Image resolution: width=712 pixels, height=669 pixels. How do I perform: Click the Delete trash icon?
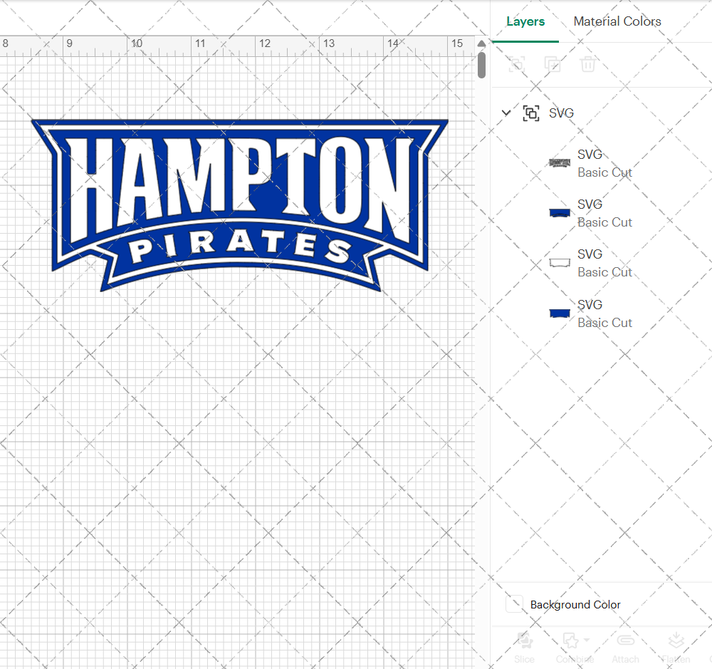point(587,64)
